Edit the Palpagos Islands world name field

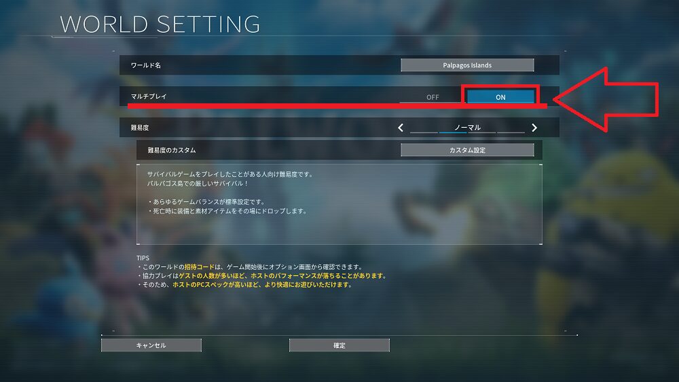point(467,65)
